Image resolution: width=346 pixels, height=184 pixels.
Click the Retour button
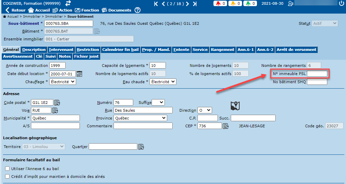[x=16, y=10]
